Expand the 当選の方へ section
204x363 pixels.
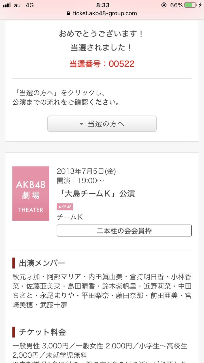tap(102, 124)
